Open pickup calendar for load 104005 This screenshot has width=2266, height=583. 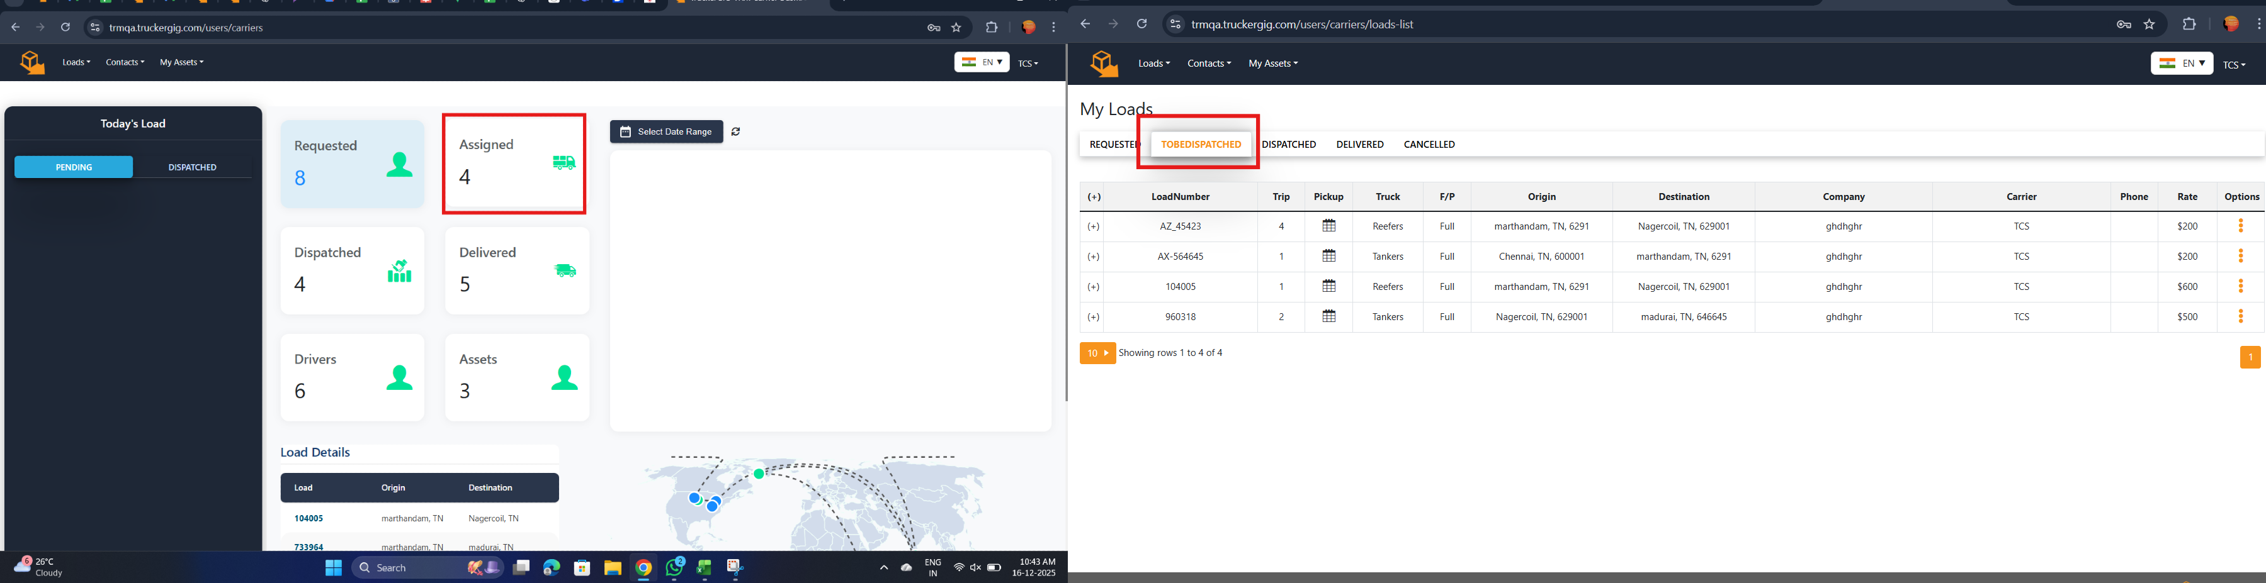pyautogui.click(x=1329, y=286)
